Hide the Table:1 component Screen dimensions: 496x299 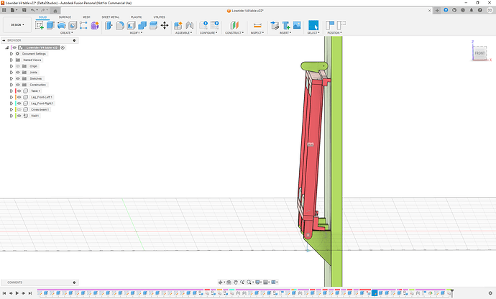pyautogui.click(x=19, y=91)
